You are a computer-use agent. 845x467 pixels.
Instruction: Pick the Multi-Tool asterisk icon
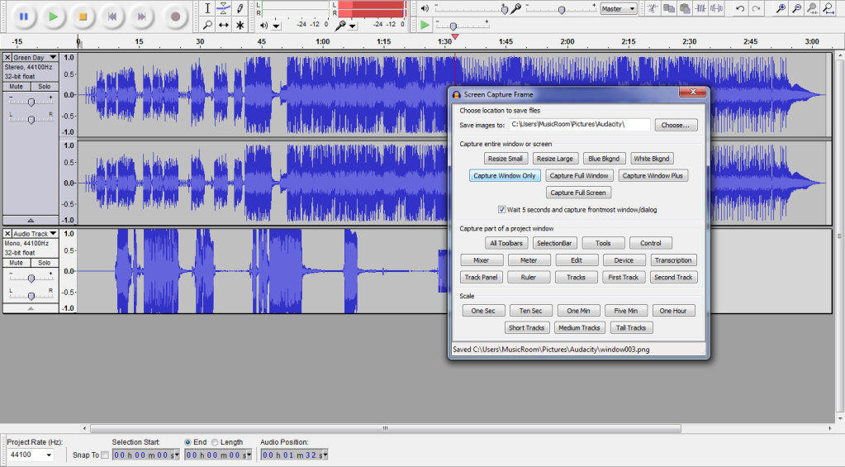click(240, 25)
